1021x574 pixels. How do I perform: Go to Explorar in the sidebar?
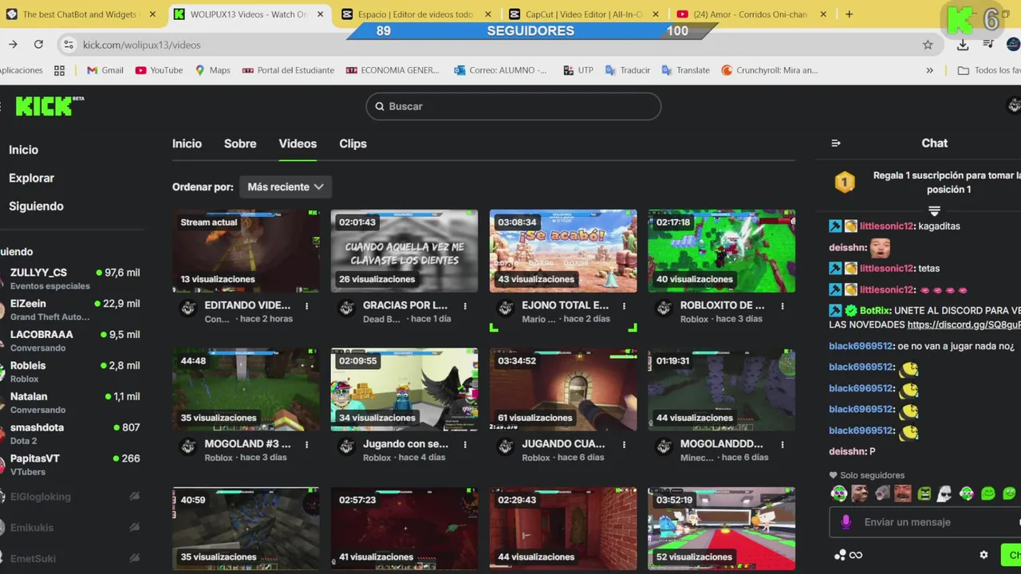(x=32, y=178)
